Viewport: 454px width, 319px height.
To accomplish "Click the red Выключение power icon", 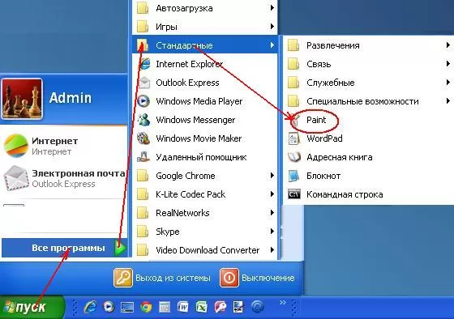I will point(229,278).
